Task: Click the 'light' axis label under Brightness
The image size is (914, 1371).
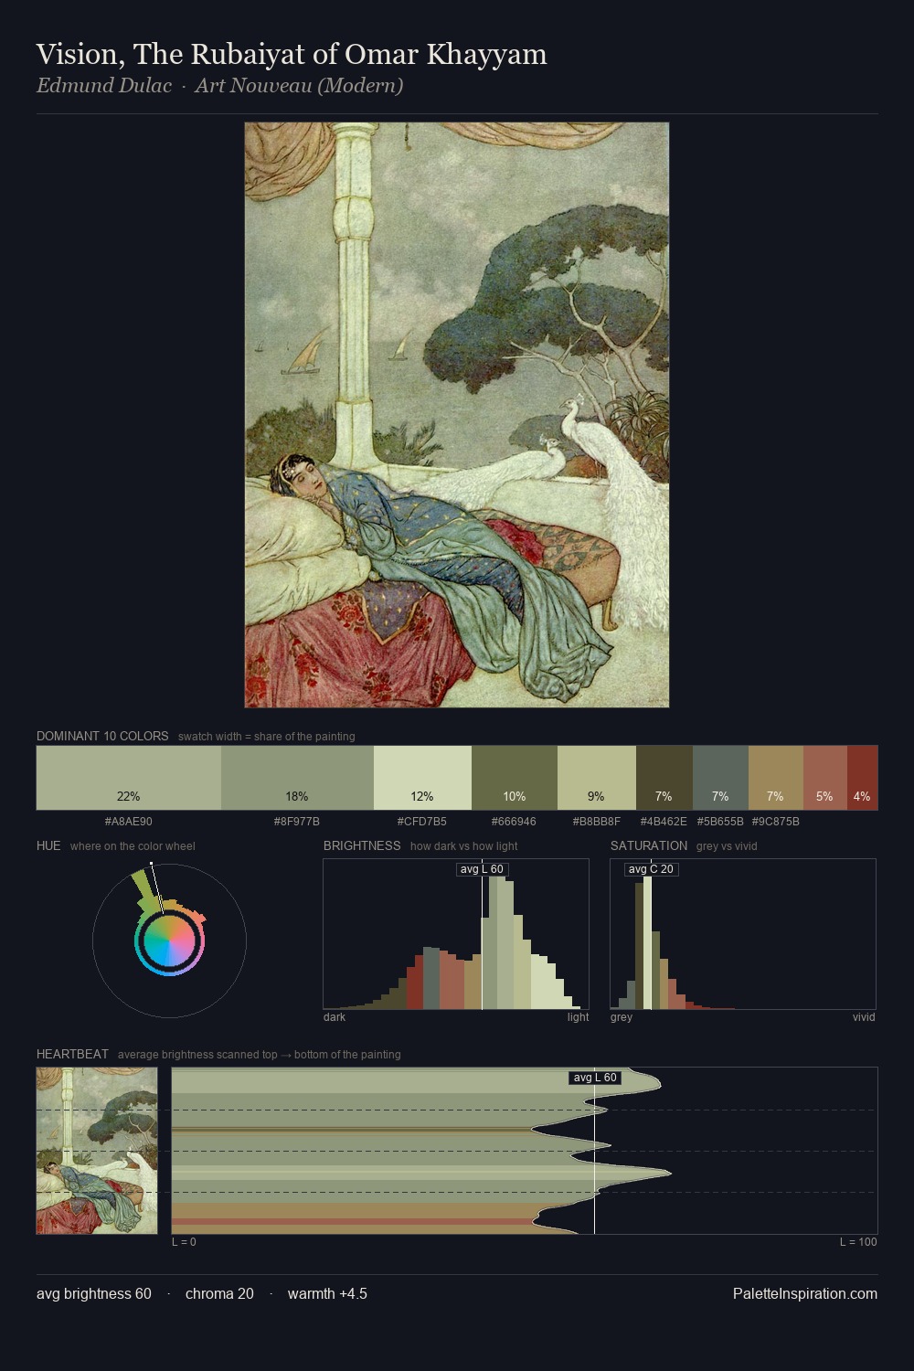Action: click(x=578, y=1016)
